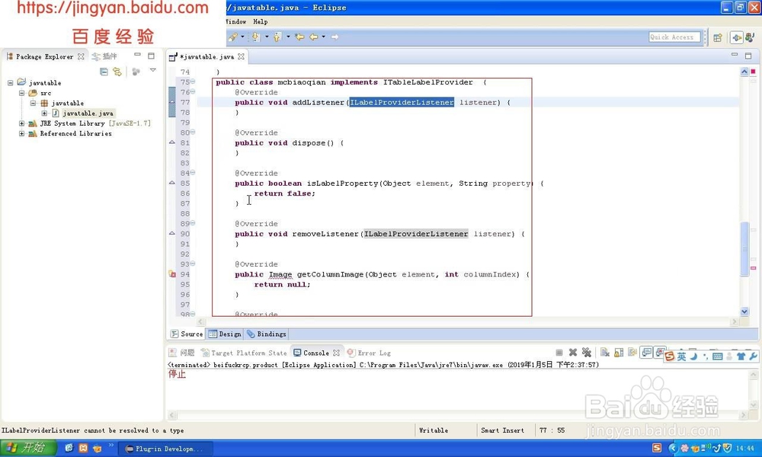
Task: Click the Sogou input method tray icon
Action: point(656,448)
